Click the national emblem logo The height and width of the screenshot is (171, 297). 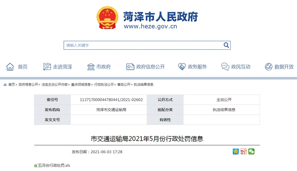coord(107,18)
